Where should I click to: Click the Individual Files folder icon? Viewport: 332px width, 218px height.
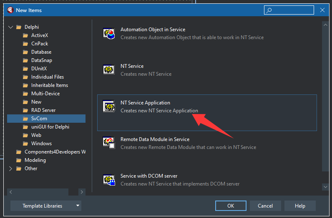tap(25, 77)
